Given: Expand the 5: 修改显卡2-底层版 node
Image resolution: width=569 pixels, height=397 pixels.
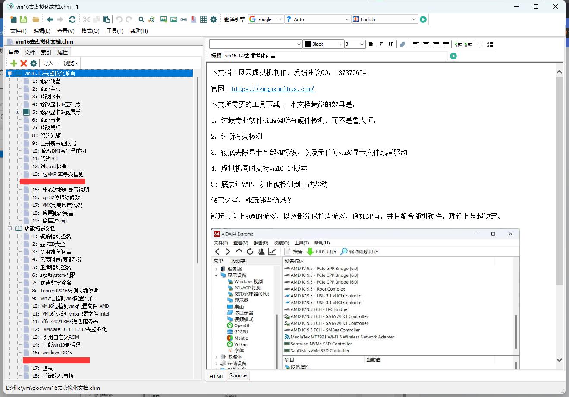Looking at the screenshot, I should pos(18,112).
